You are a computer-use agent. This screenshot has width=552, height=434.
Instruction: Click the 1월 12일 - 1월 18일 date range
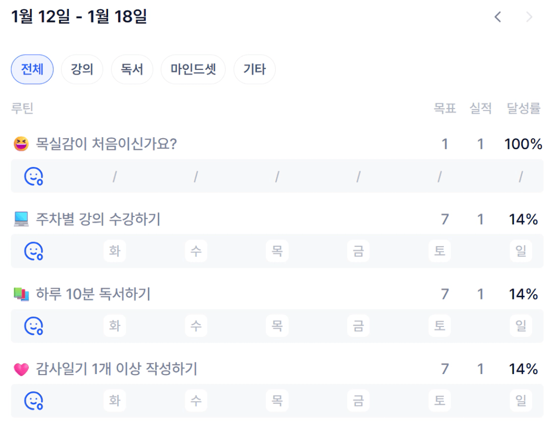(79, 17)
